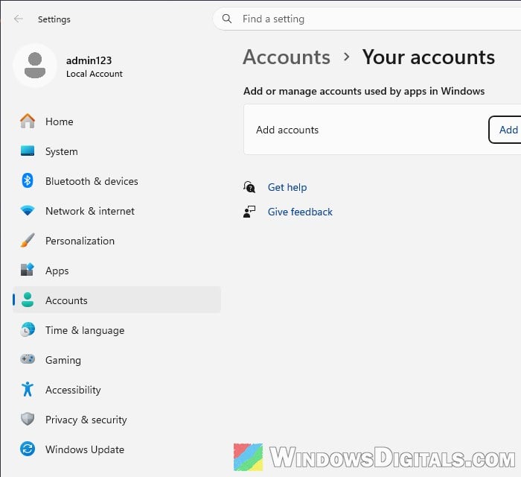The width and height of the screenshot is (521, 477).
Task: Click the Accounts person icon
Action: point(28,300)
